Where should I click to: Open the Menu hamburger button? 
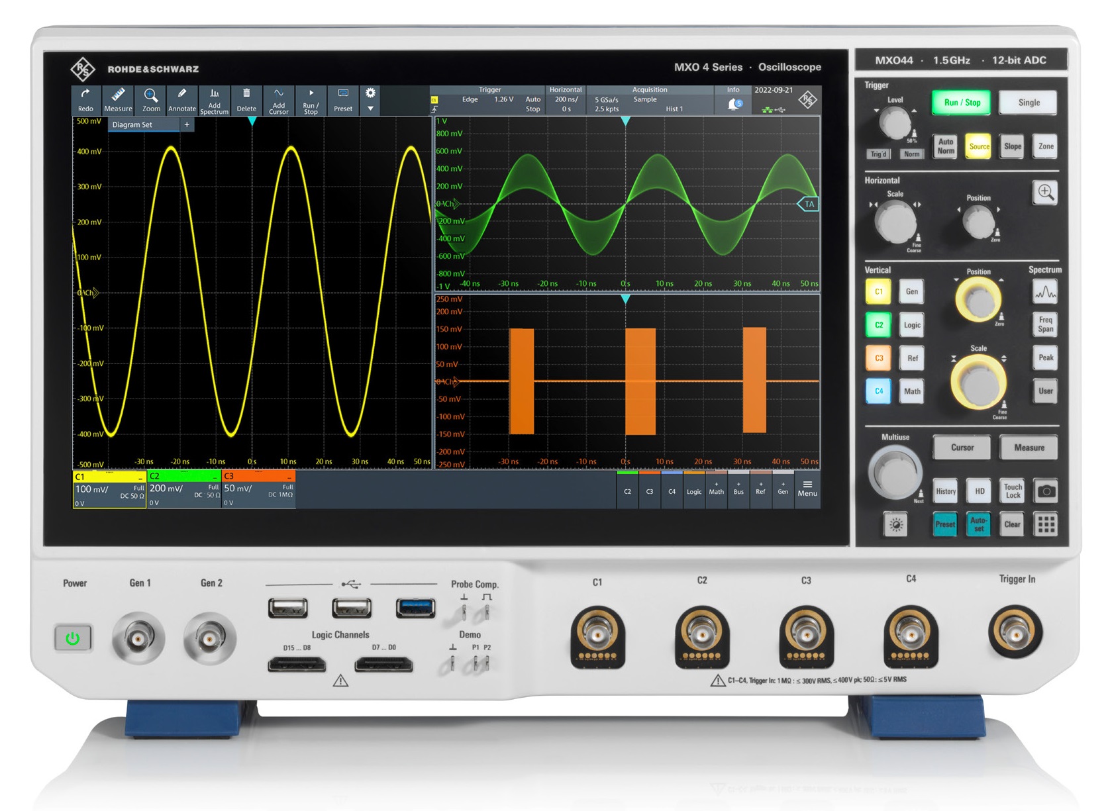coord(807,489)
